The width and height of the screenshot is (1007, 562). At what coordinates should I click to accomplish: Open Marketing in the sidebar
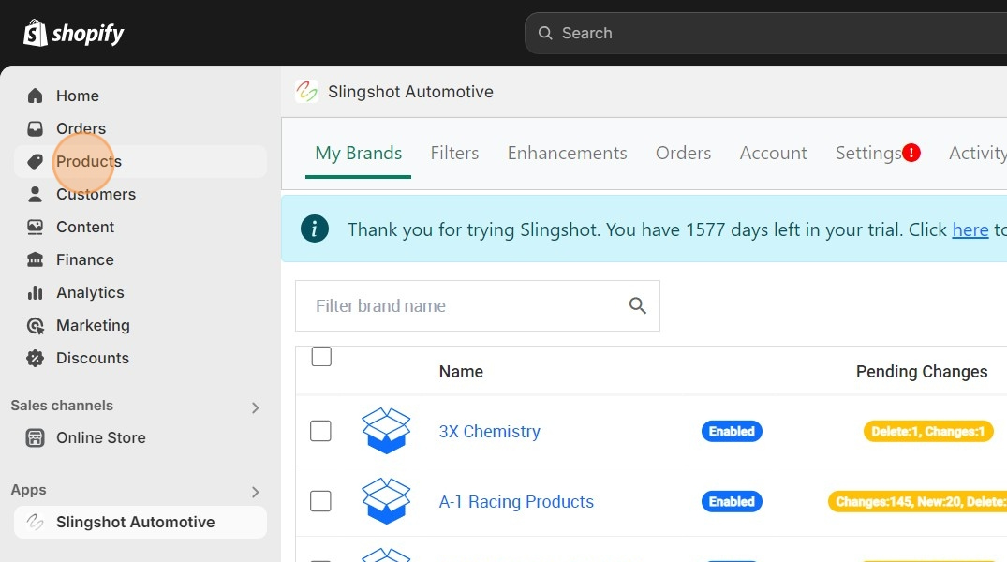pyautogui.click(x=140, y=326)
